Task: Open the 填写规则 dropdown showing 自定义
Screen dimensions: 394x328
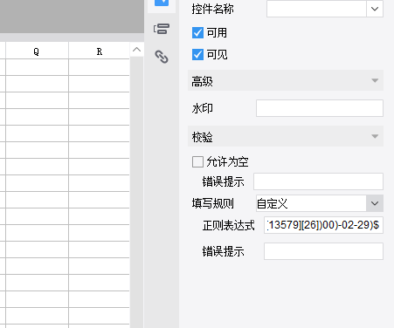Action: pos(375,203)
